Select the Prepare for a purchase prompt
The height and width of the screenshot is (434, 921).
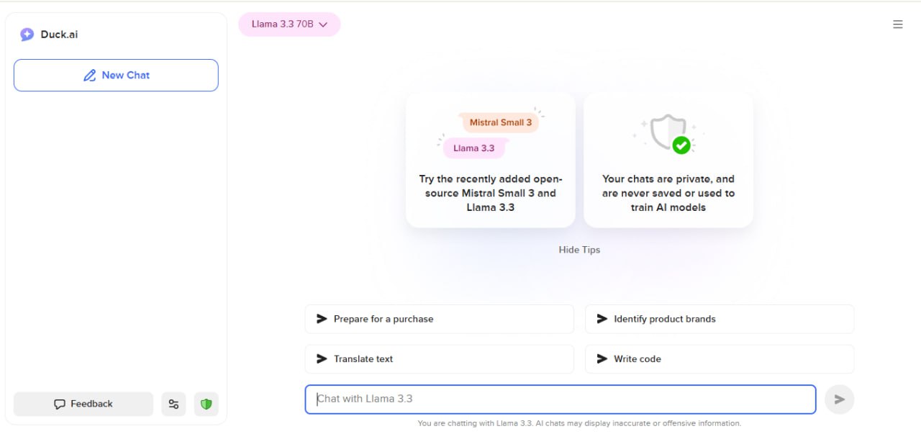tap(439, 319)
